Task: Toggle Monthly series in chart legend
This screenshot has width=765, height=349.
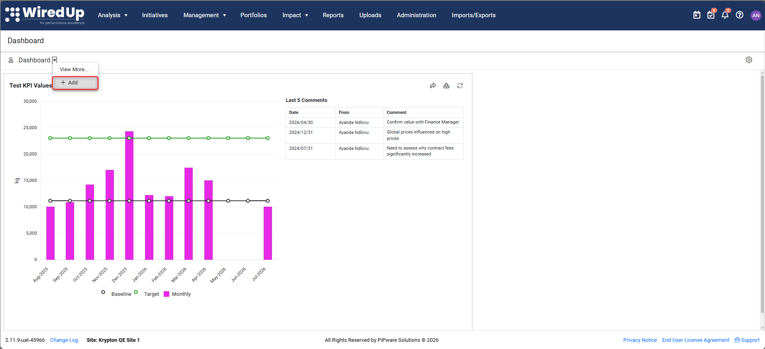Action: 177,294
